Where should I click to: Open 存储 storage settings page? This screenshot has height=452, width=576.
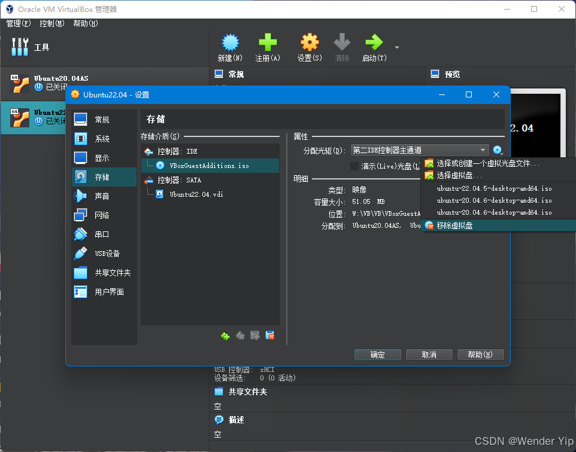coord(104,177)
